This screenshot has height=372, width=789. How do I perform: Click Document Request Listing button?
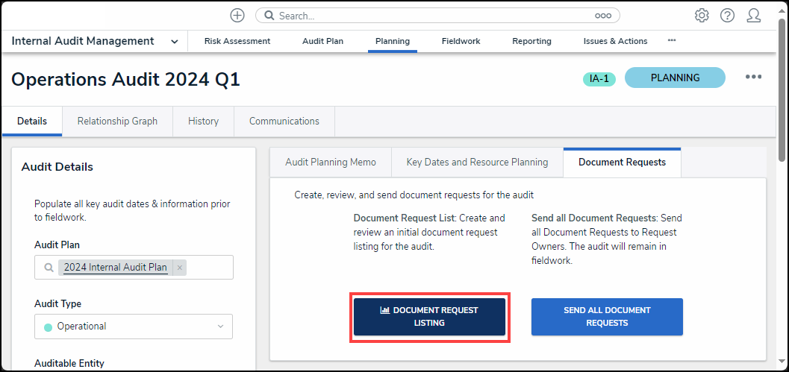coord(429,317)
